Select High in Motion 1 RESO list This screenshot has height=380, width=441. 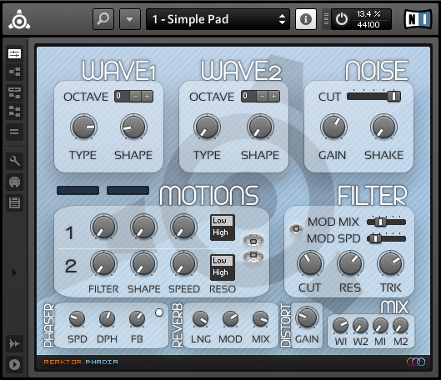coord(221,232)
